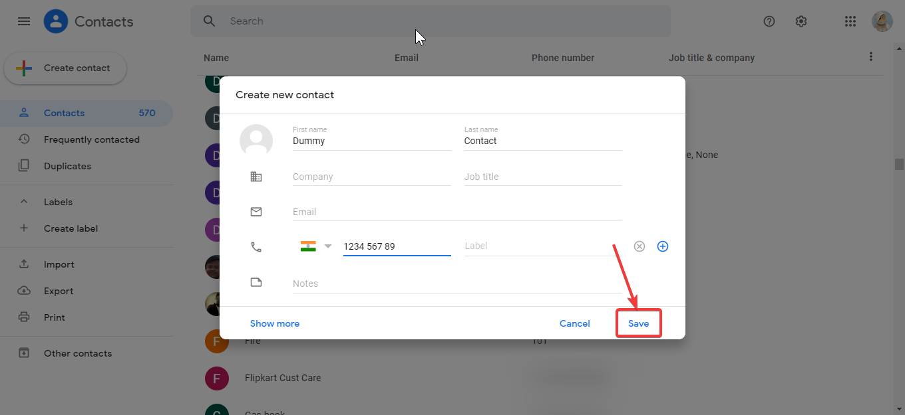Click the page's vertical scrollbar thumb
Viewport: 905px width, 415px height.
tap(899, 164)
